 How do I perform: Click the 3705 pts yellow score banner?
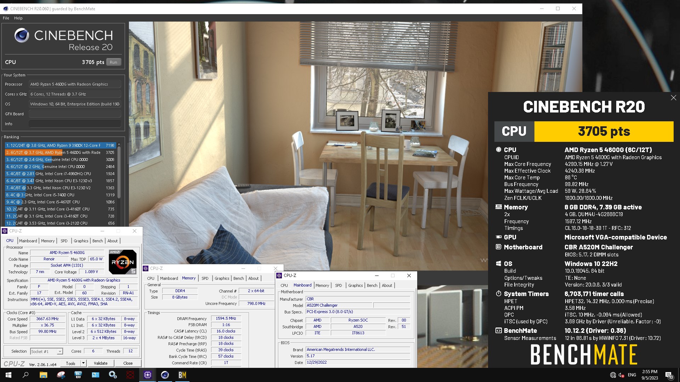604,132
